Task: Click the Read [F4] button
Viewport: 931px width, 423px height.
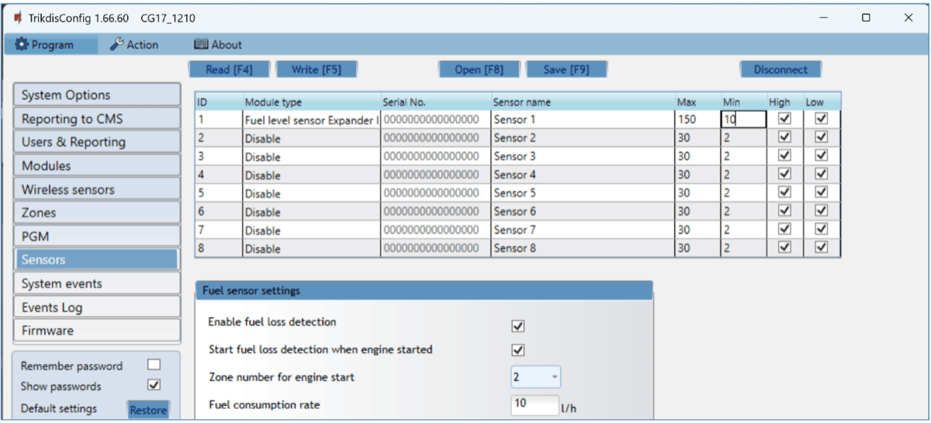Action: 229,70
